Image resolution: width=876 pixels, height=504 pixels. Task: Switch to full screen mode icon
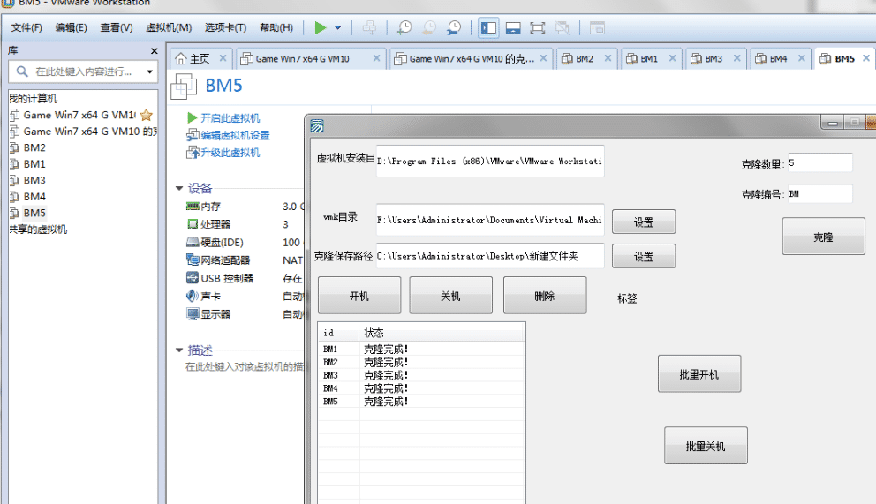[x=538, y=28]
